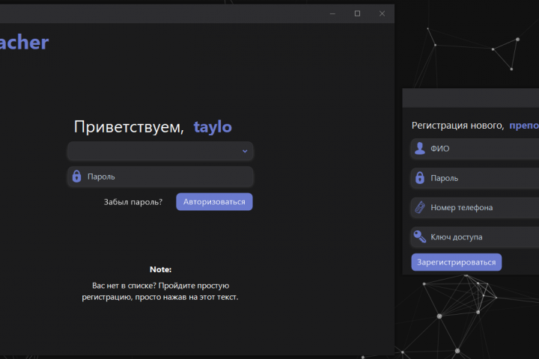
Task: Click the lock icon in login password field
Action: [76, 177]
